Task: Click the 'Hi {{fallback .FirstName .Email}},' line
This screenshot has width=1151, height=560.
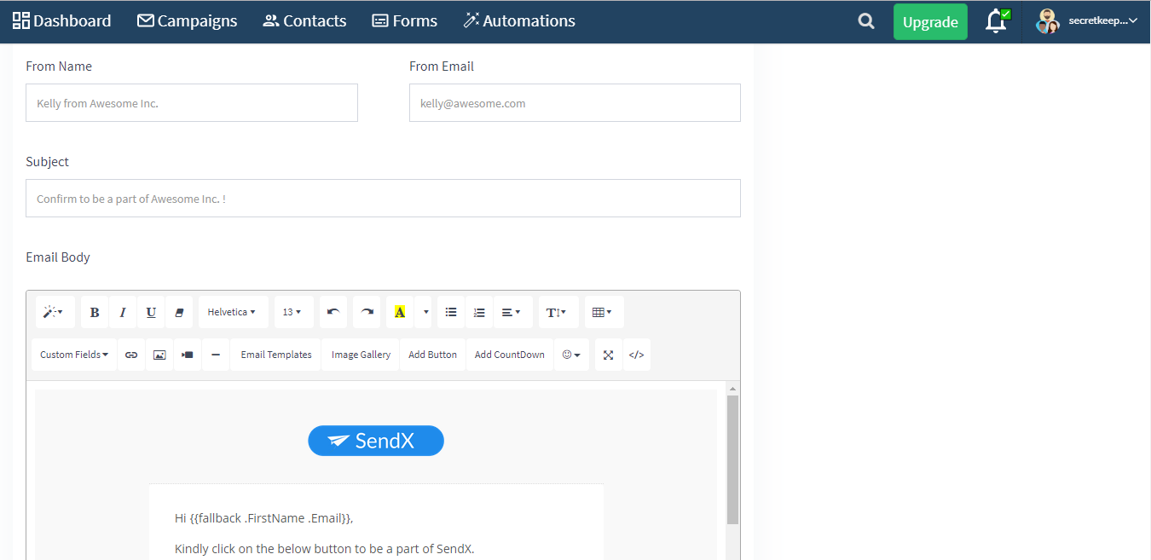Action: 263,517
